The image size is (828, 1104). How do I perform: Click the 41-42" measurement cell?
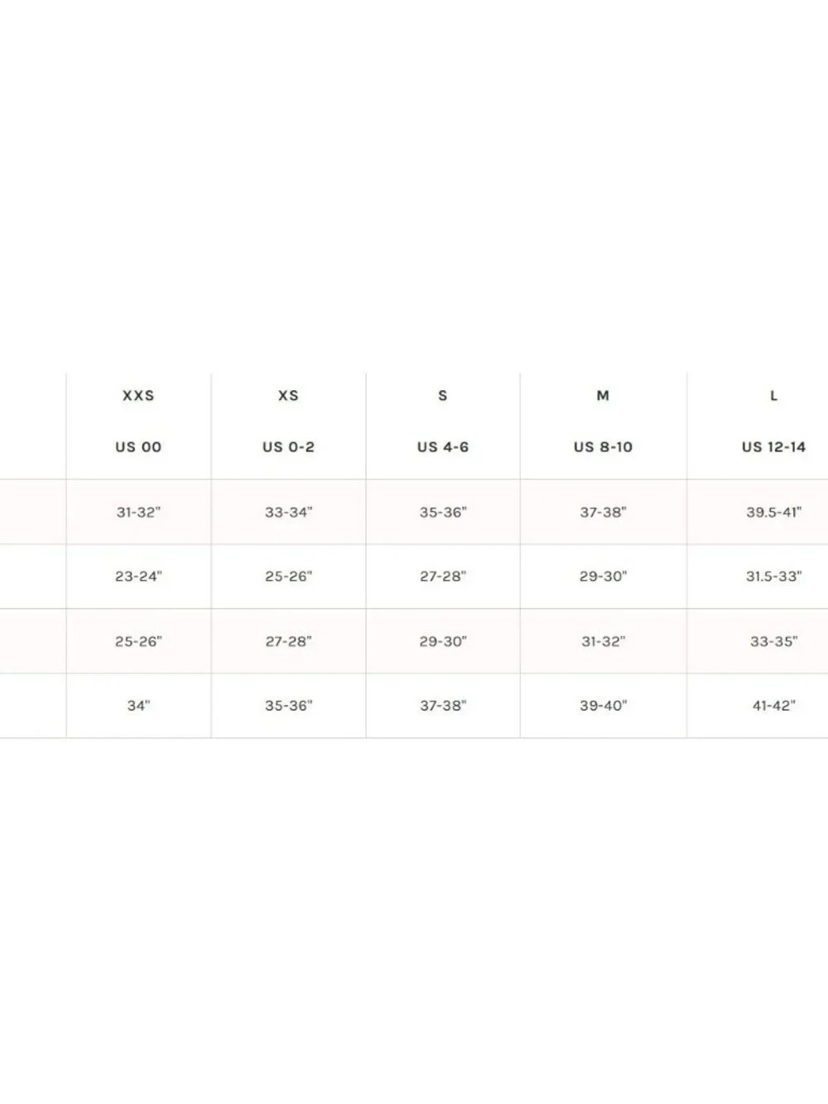[774, 706]
